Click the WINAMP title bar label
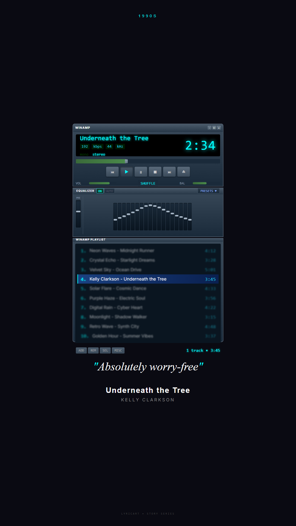296x526 pixels. point(83,128)
